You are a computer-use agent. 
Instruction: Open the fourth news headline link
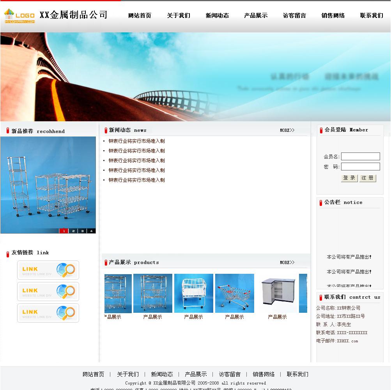pyautogui.click(x=136, y=170)
